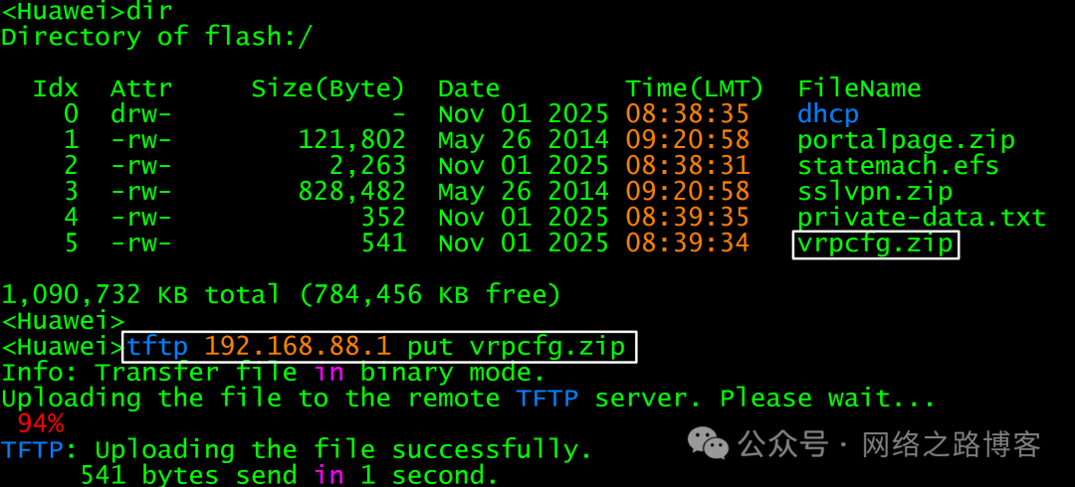Click the Attr column header
This screenshot has height=487, width=1075.
[x=140, y=87]
